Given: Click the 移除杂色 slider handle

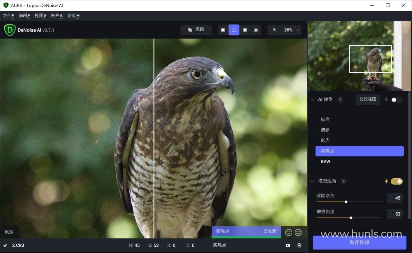Looking at the screenshot, I should point(346,202).
